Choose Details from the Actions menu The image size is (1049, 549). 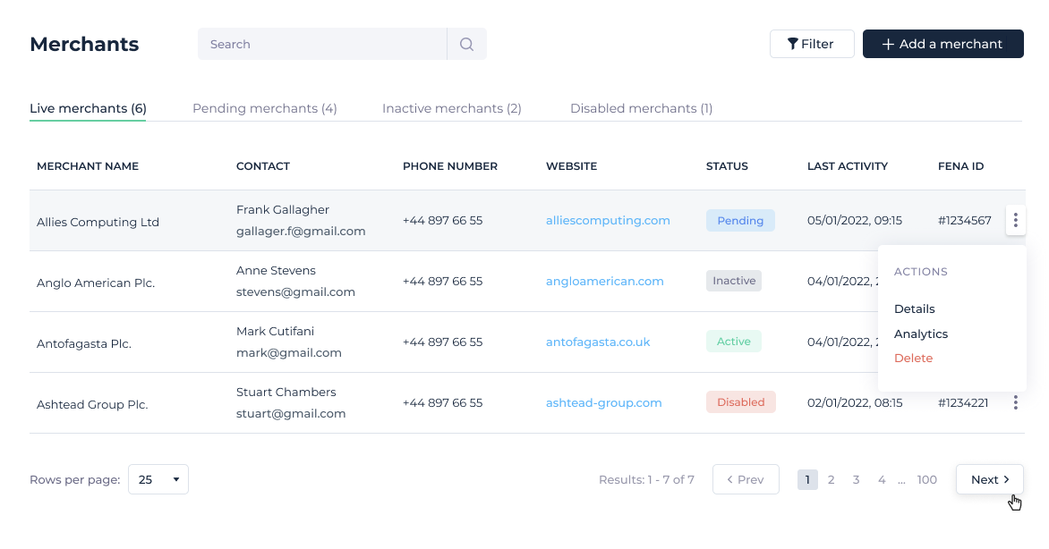click(914, 308)
